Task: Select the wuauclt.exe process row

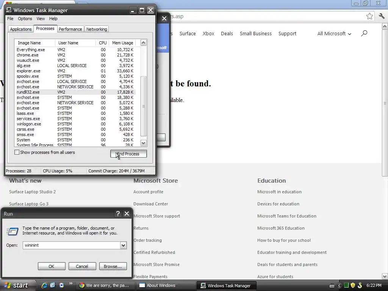Action: (75, 60)
